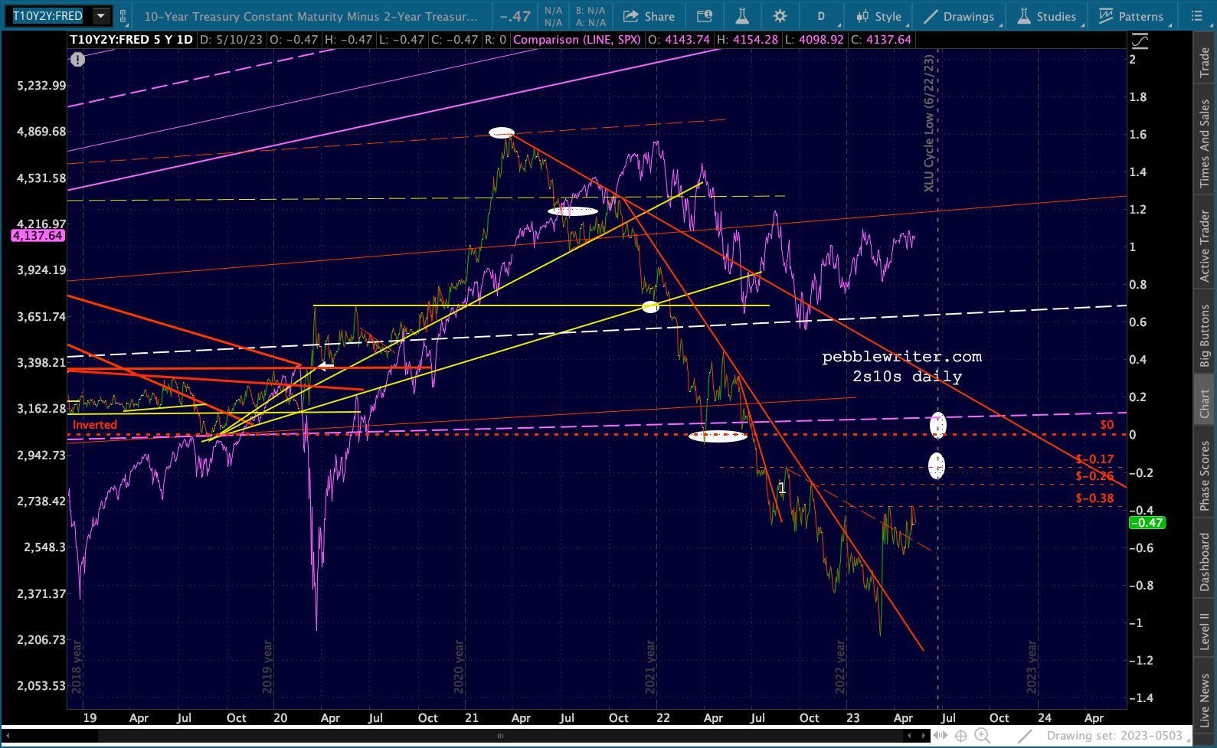
Task: Click the pebblewriter.com text annotation
Action: (x=902, y=357)
